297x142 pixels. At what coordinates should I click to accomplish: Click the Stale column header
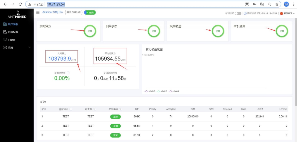[244, 109]
